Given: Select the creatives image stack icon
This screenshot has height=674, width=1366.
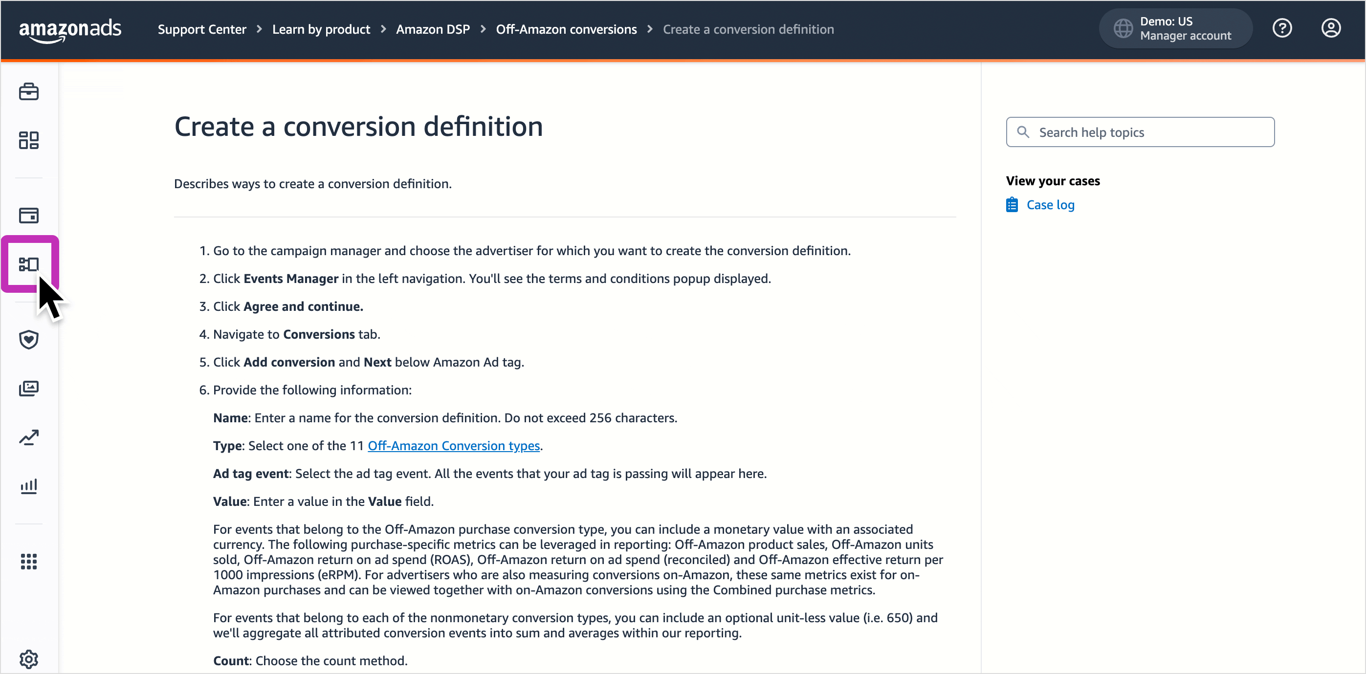Looking at the screenshot, I should (x=29, y=388).
